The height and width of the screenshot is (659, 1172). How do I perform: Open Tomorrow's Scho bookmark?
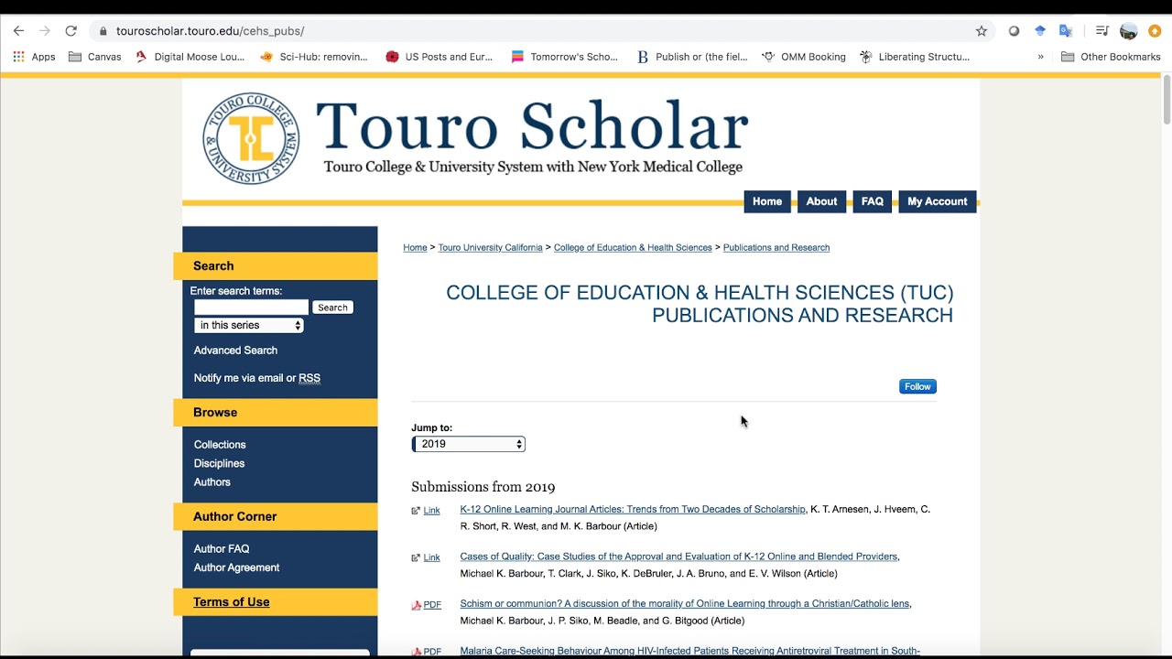pos(565,57)
